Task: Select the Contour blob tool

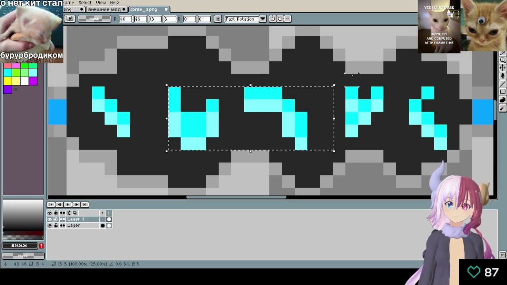Action: (x=503, y=100)
